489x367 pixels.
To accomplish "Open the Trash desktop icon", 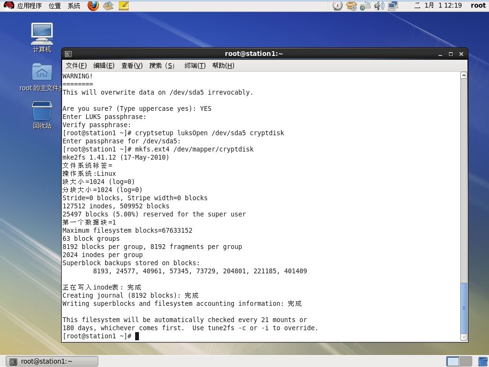I will (x=42, y=115).
